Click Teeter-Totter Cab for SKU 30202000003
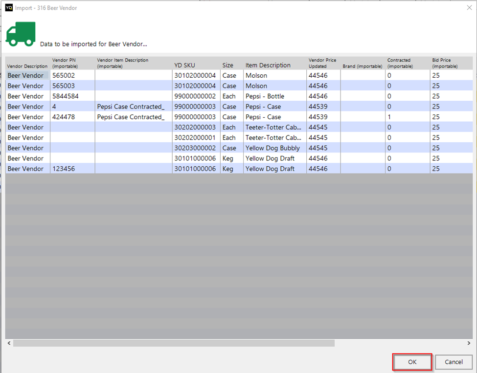This screenshot has height=373, width=477. click(275, 127)
